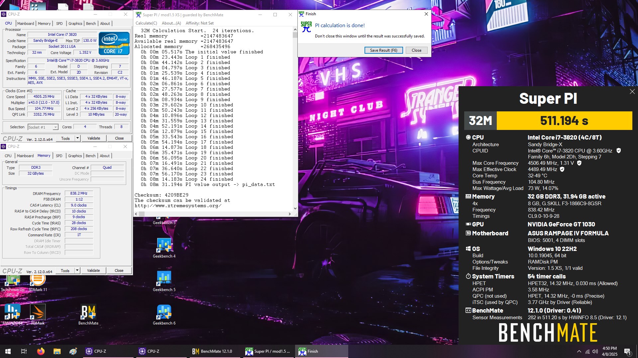
Task: Open notification center icon
Action: (x=627, y=351)
